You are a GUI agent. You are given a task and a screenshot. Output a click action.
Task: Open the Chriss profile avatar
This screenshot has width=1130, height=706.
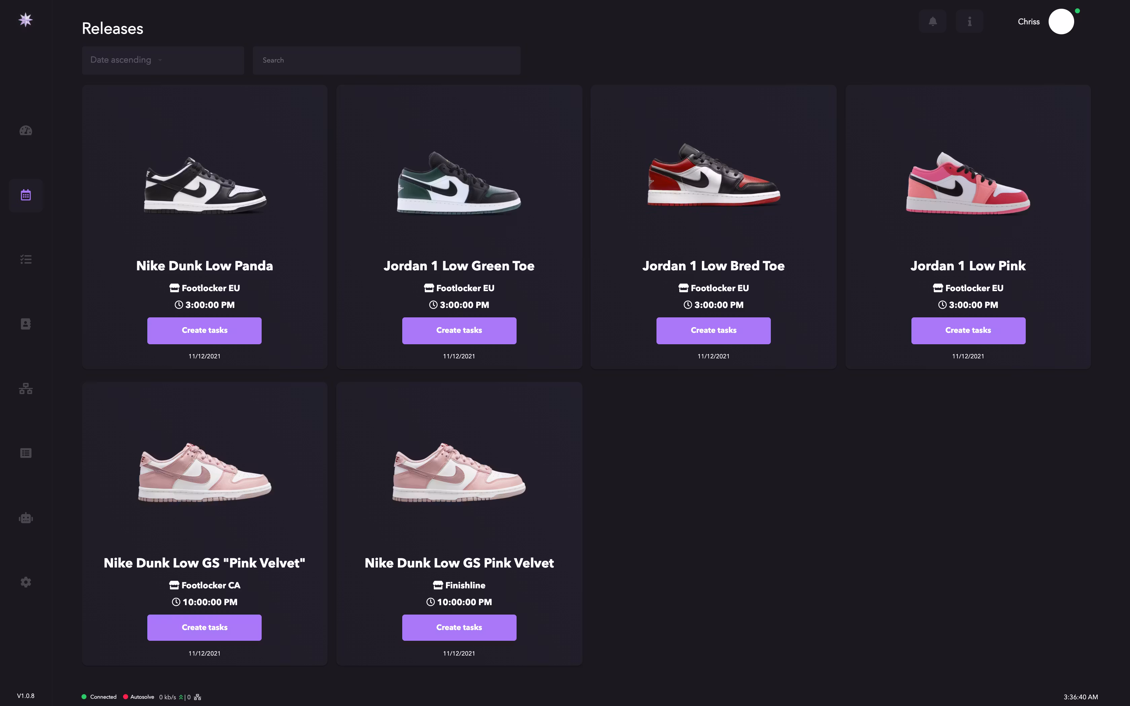(1061, 22)
